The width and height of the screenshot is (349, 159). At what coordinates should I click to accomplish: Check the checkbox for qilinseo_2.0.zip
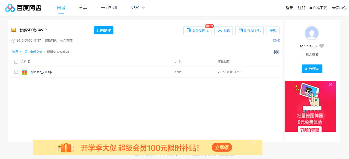(x=16, y=72)
